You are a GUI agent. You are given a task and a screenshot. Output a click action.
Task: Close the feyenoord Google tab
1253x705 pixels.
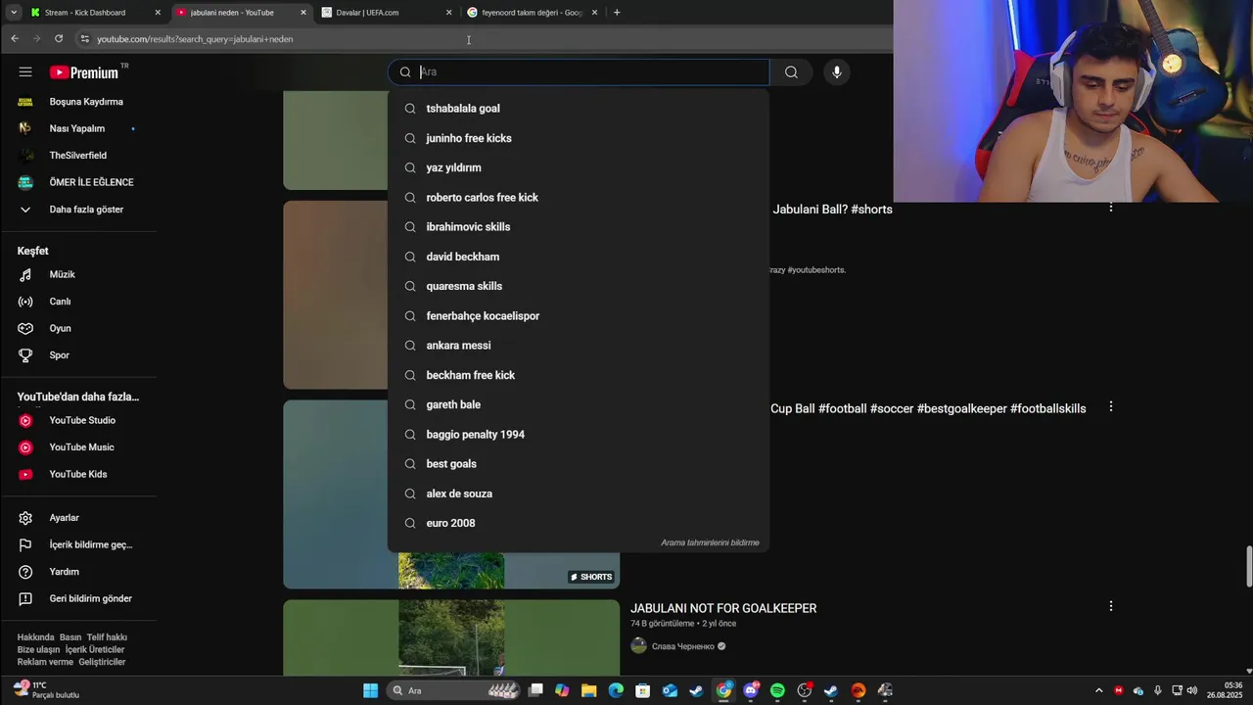click(x=594, y=13)
